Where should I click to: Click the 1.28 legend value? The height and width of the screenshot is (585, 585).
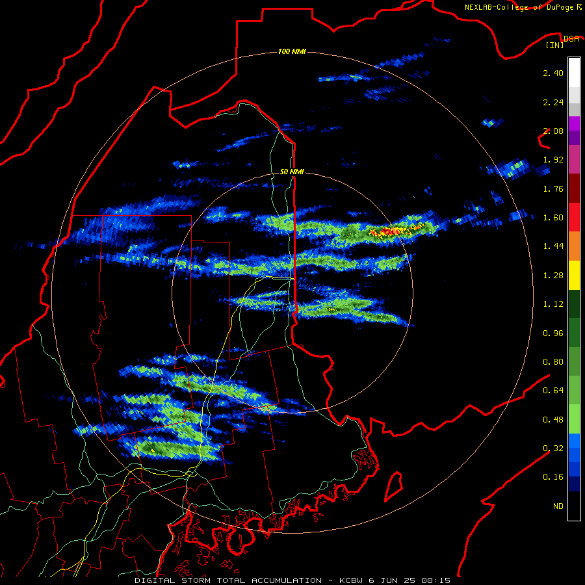553,276
